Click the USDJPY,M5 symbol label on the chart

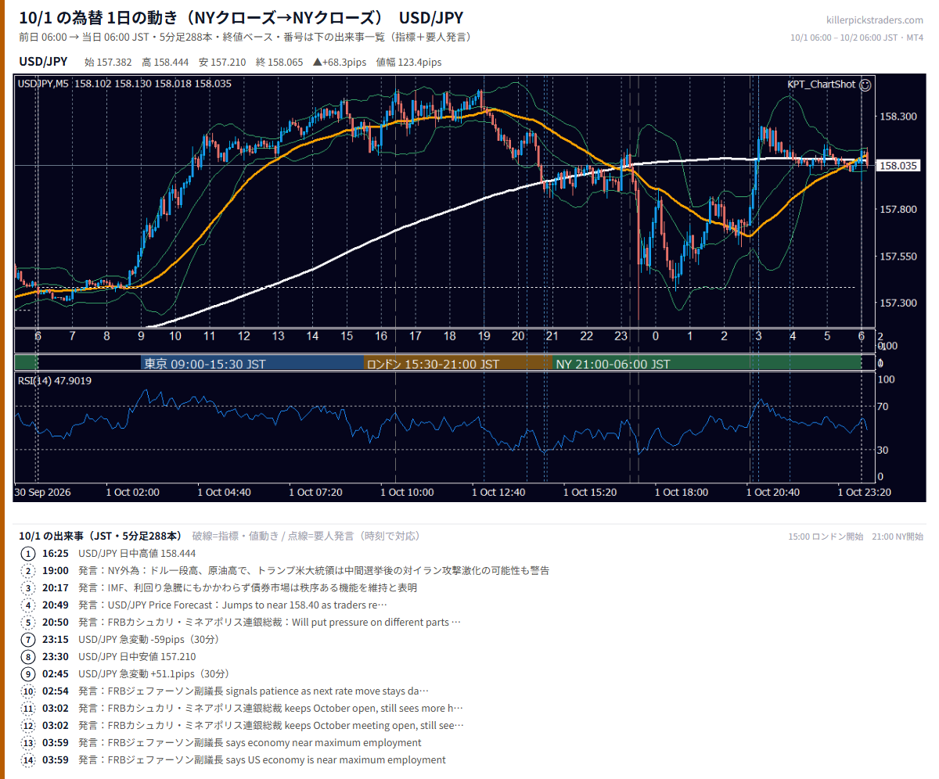coord(44,84)
